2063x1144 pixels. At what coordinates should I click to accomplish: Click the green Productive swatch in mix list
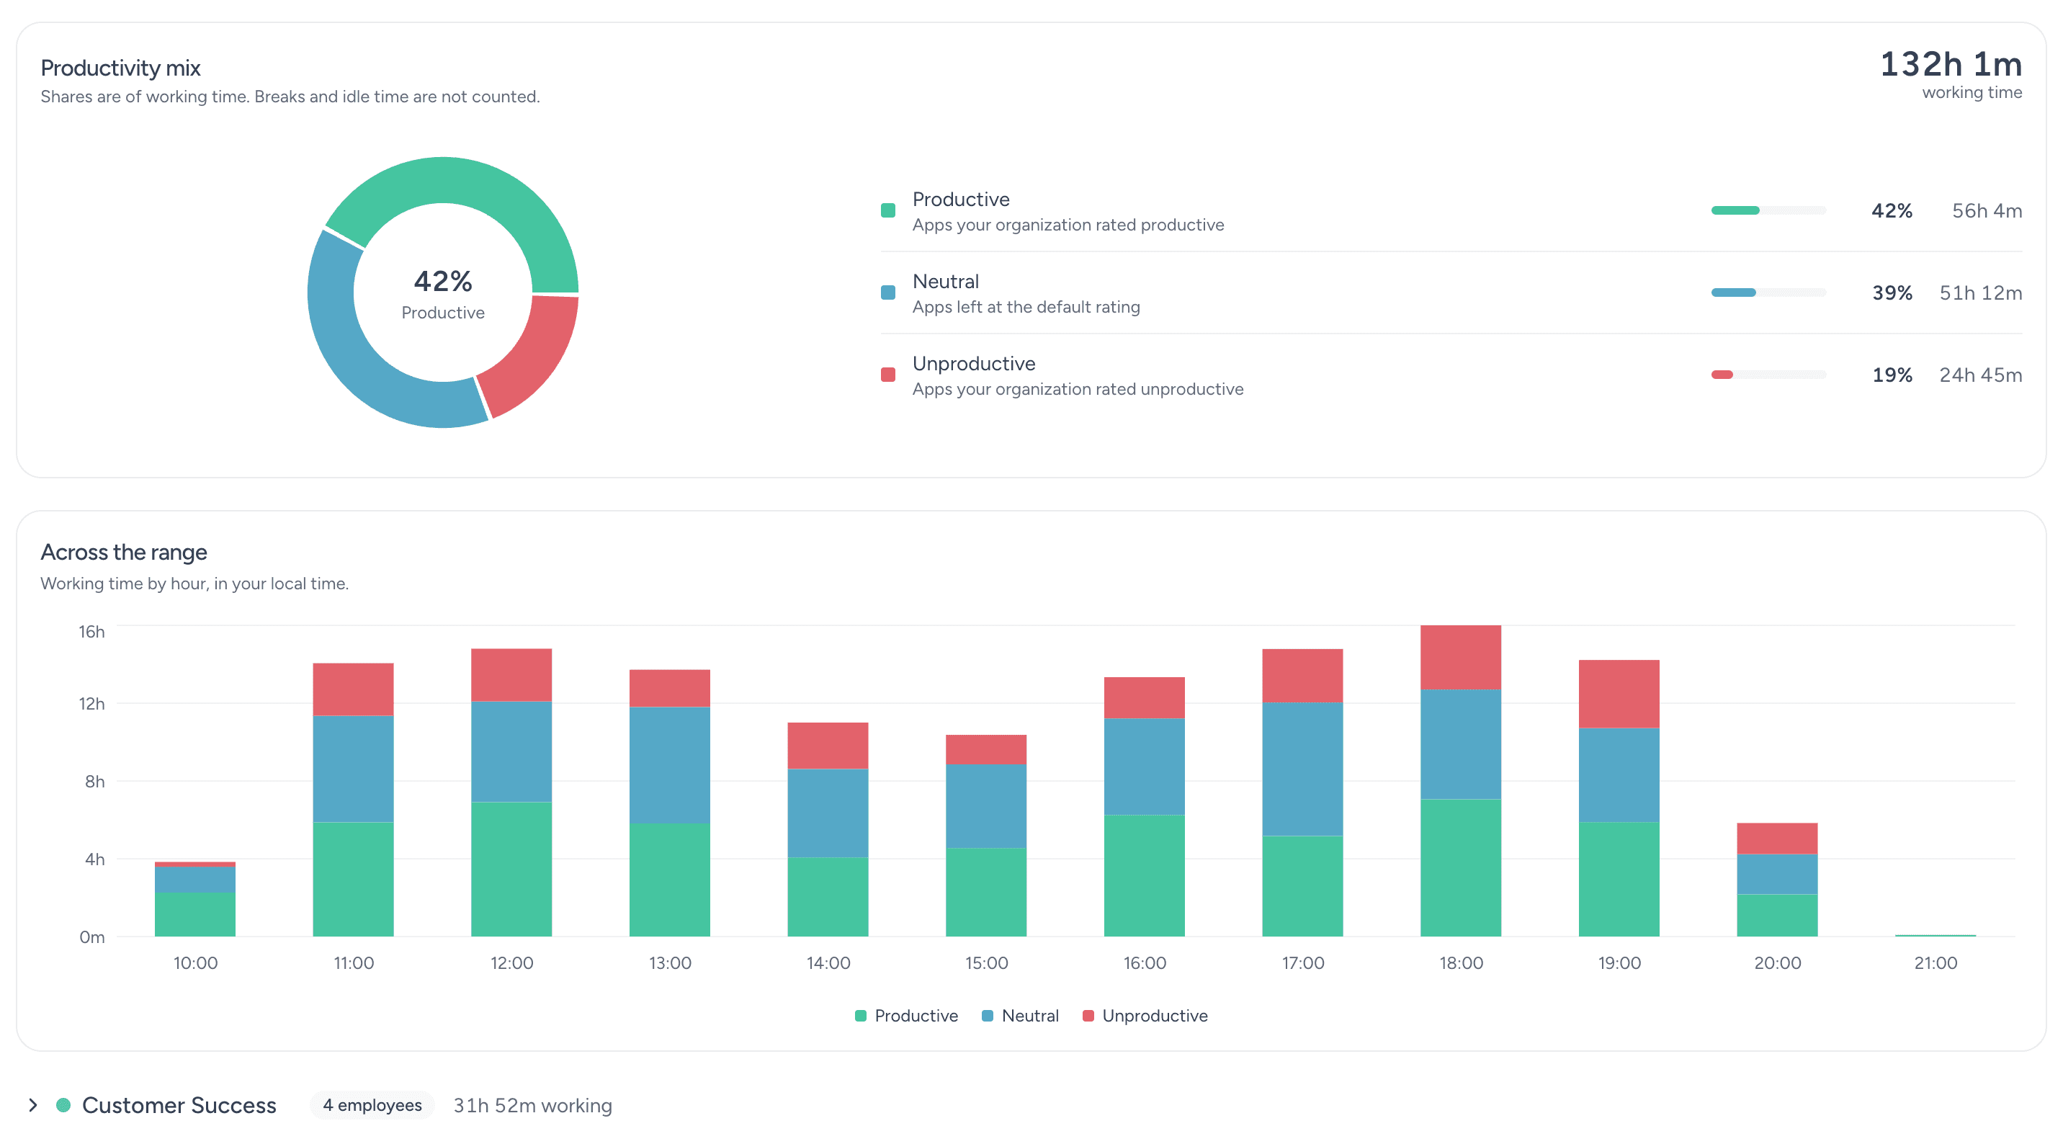click(887, 210)
